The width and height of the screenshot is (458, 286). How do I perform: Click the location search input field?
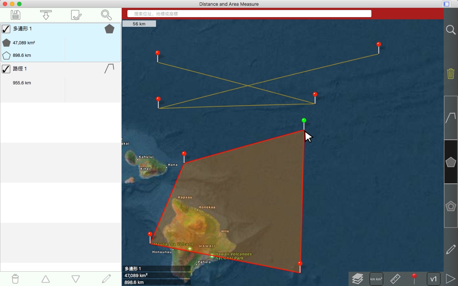pos(249,14)
